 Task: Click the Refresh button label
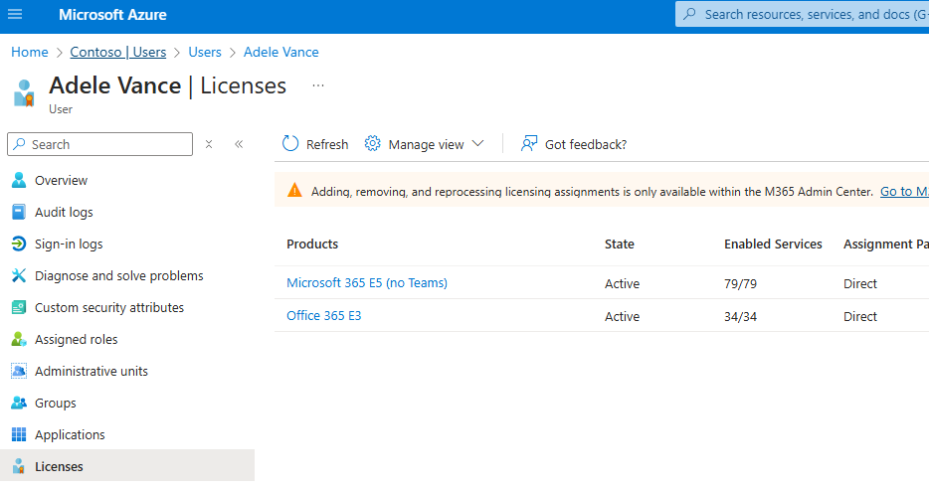[x=327, y=144]
